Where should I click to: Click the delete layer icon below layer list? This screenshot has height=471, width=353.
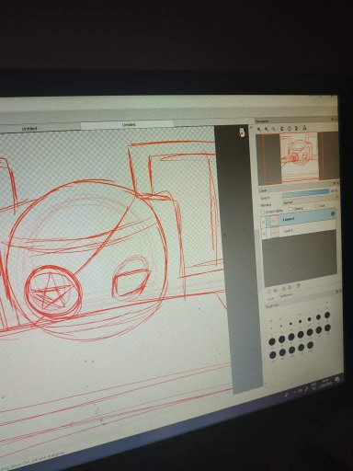[x=298, y=285]
